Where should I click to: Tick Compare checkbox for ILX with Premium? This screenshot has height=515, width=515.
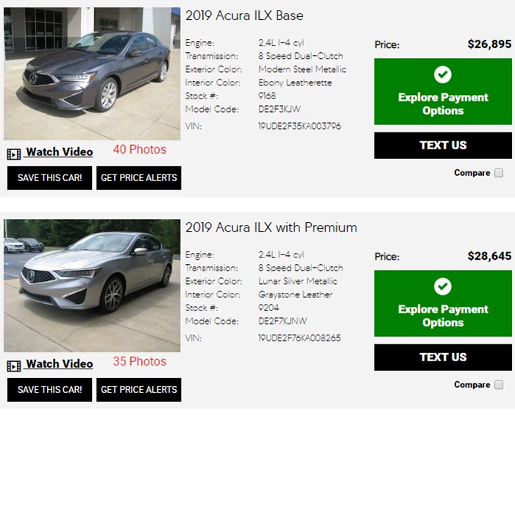coord(499,385)
